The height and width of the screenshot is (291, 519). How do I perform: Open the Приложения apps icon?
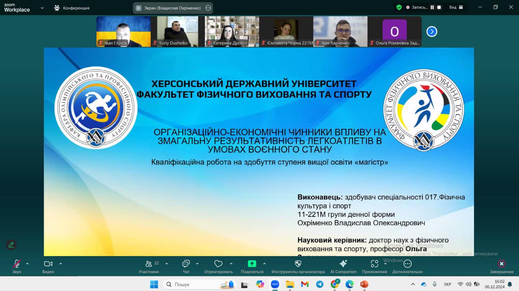click(374, 264)
